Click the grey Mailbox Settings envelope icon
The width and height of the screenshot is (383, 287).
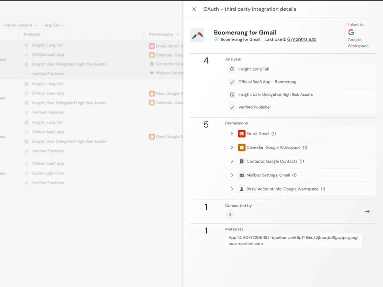tap(242, 175)
